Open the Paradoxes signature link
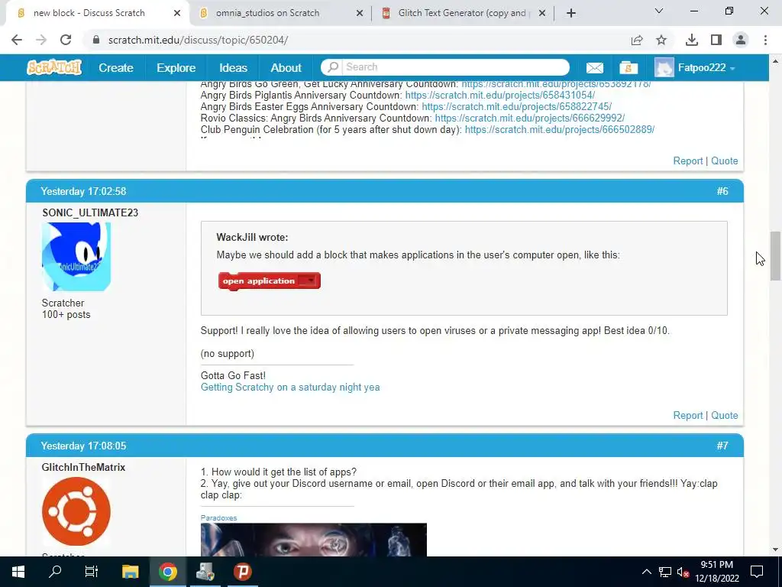The height and width of the screenshot is (587, 782). [218, 517]
